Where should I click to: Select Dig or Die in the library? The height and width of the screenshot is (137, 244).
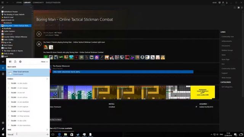click(7, 42)
